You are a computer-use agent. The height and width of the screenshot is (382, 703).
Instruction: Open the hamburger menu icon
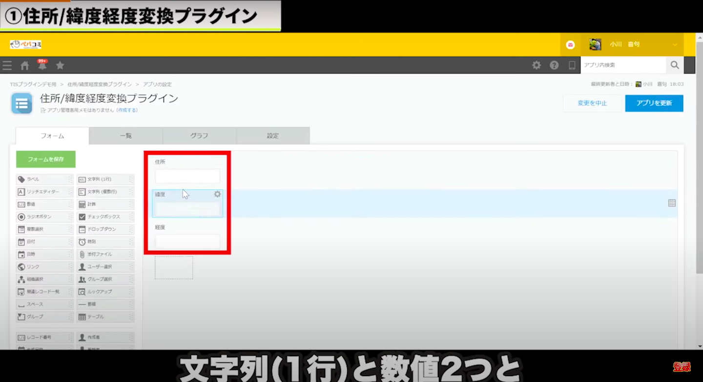7,65
